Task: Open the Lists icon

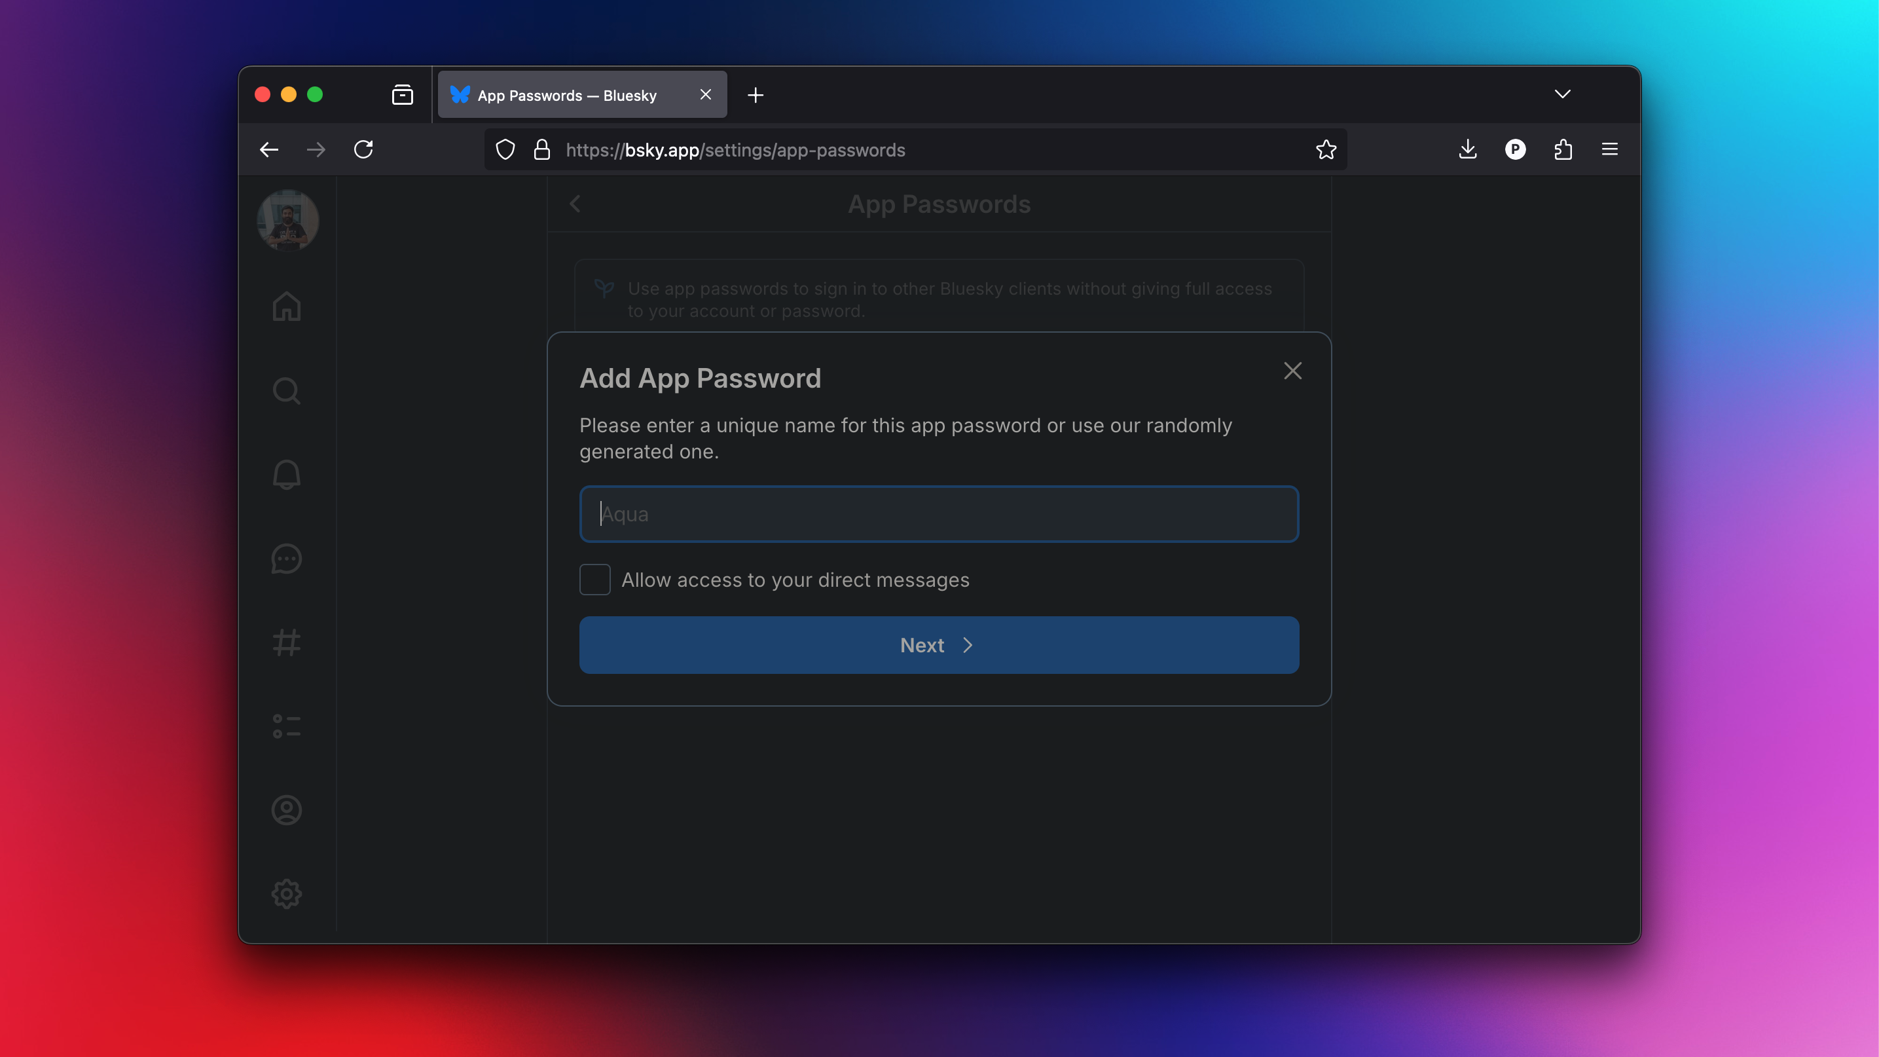Action: coord(287,727)
